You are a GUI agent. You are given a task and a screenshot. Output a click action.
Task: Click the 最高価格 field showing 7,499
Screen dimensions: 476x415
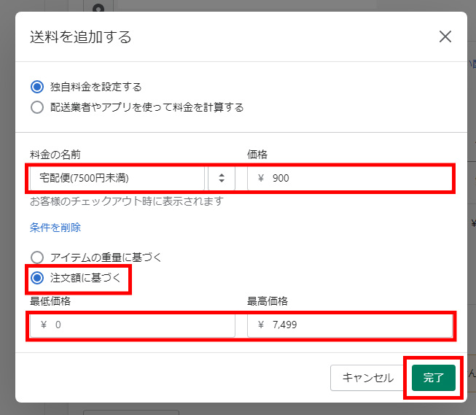click(x=350, y=325)
